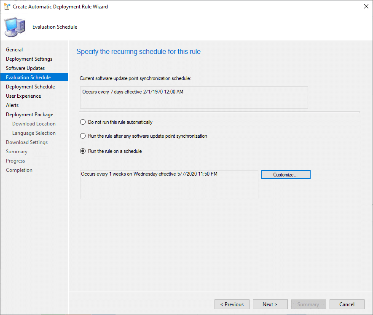Cancel the wizard
The image size is (373, 315).
347,304
